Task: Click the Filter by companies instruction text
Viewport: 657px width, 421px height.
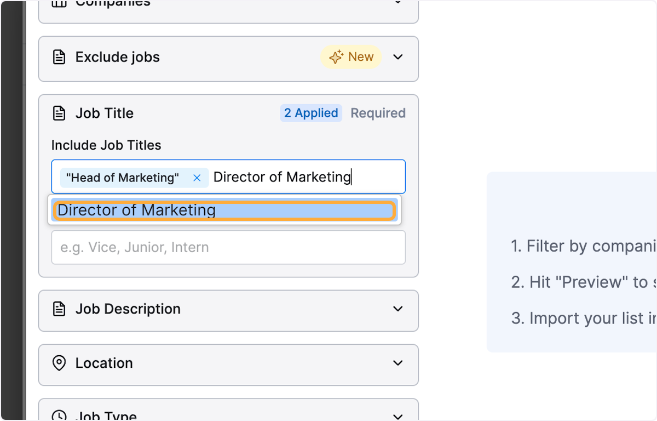Action: pyautogui.click(x=584, y=246)
